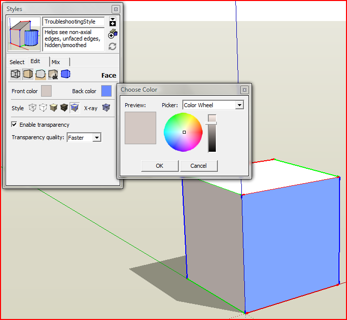This screenshot has width=347, height=320.
Task: Open the Modeling settings icon
Action: click(x=66, y=75)
